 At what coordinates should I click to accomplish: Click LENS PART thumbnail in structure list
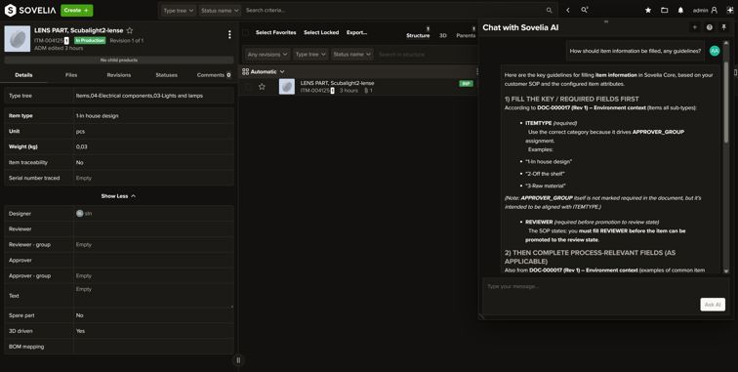(x=287, y=87)
